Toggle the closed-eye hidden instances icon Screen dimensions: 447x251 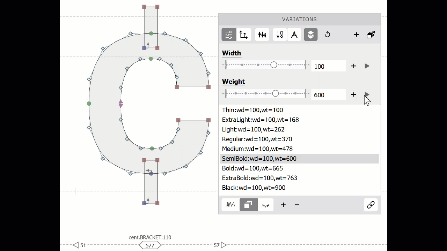[x=266, y=205]
